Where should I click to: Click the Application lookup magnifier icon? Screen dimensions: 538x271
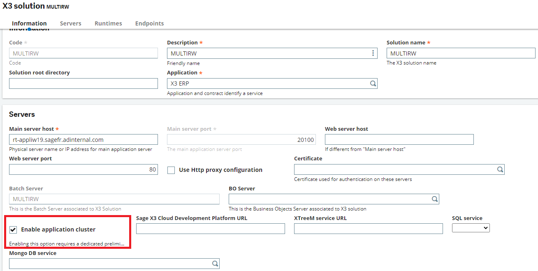click(x=373, y=83)
